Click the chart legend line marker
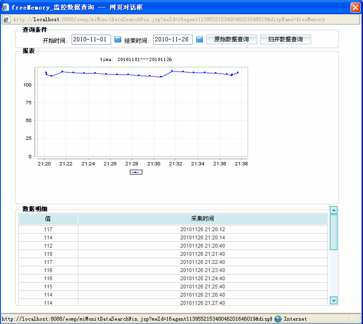363x324 pixels. coord(136,172)
